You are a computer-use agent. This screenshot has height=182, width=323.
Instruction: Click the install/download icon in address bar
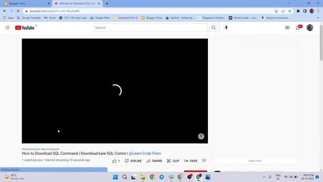(276, 11)
